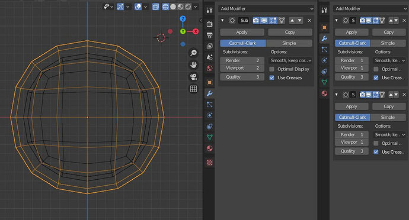
Task: Toggle perspective/orthographic grid button
Action: point(193,89)
